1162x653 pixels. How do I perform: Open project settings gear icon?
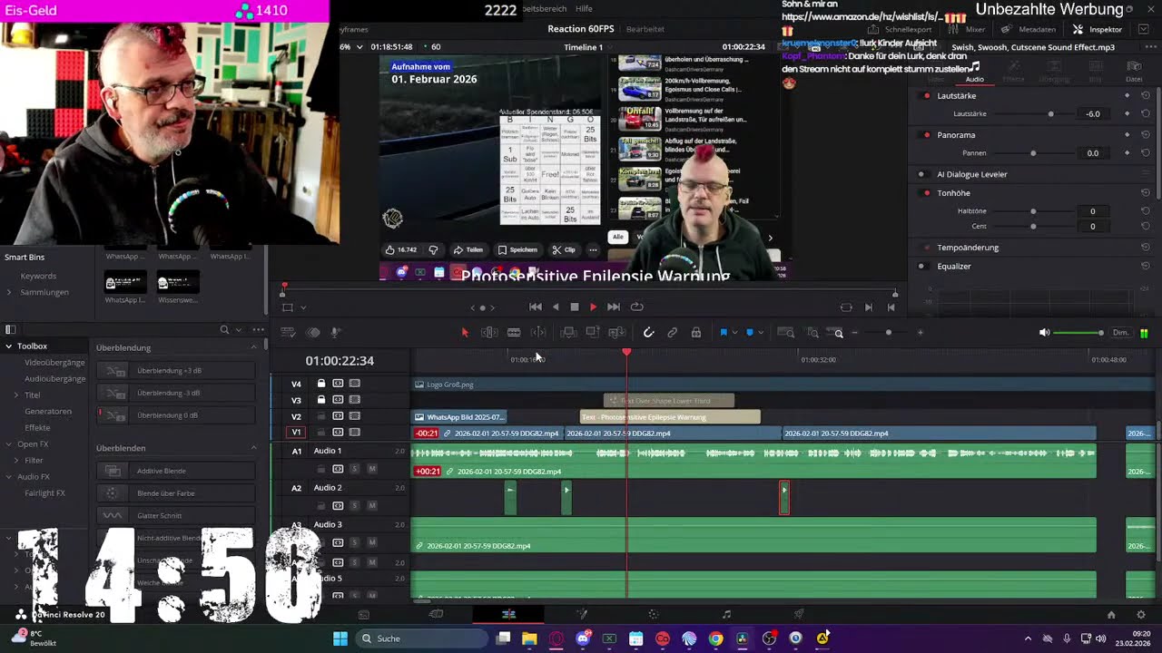point(1141,614)
